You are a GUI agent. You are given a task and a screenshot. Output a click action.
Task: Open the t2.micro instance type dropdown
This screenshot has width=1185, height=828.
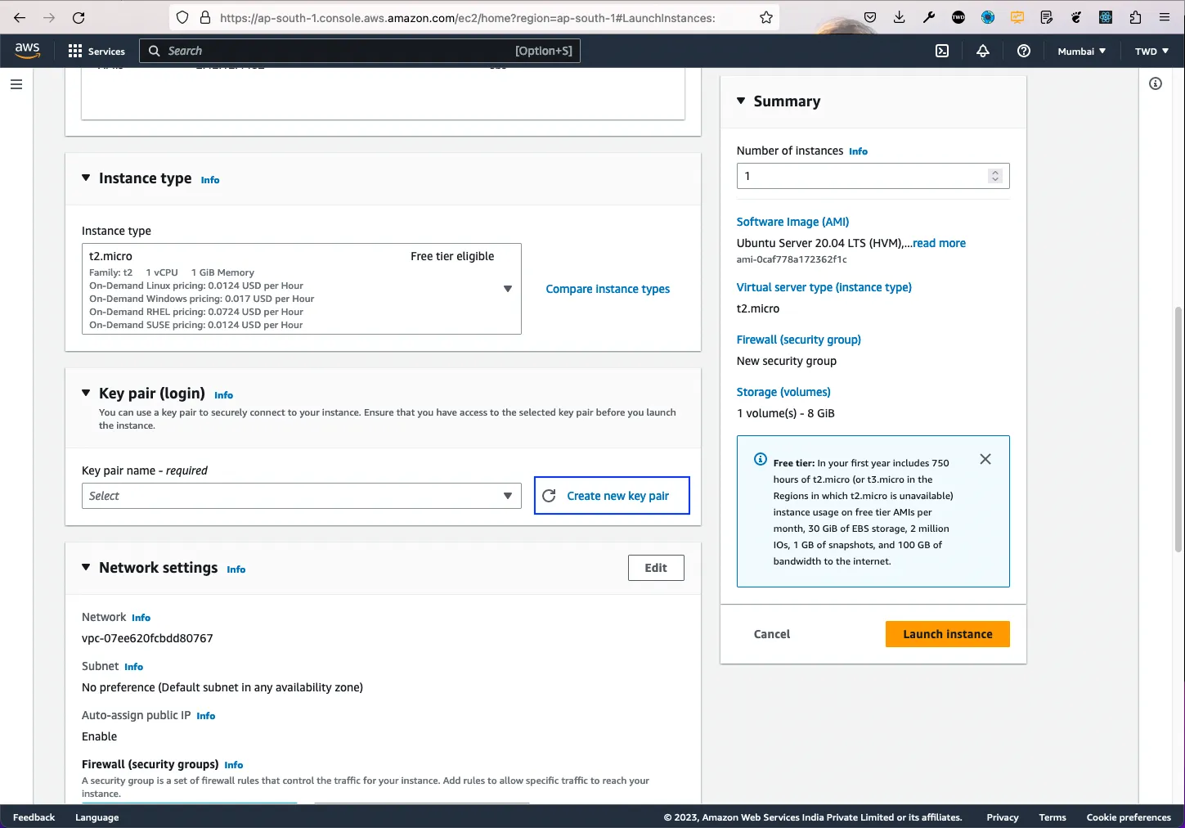[302, 289]
